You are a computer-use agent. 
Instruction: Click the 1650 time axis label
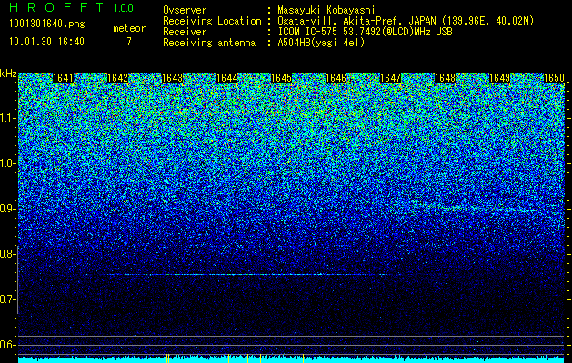coord(554,78)
